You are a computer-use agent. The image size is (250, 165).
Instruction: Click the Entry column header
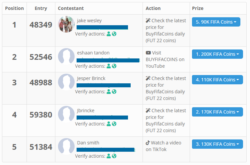click(x=41, y=8)
